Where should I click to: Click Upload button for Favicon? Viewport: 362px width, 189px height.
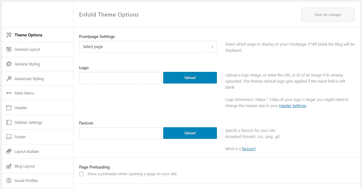pos(190,133)
